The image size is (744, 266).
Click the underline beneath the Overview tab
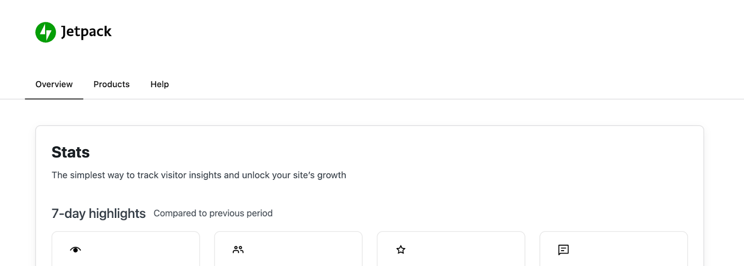click(54, 99)
